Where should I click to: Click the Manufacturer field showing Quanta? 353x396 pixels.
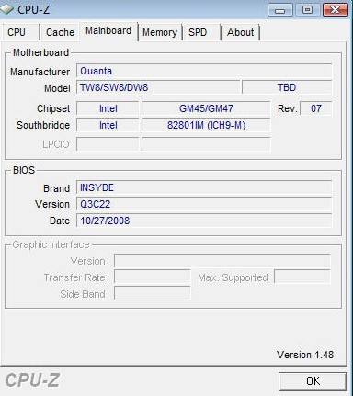204,71
